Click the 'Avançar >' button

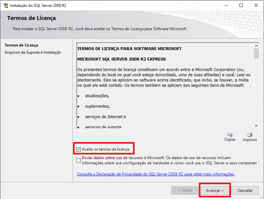tap(215, 190)
